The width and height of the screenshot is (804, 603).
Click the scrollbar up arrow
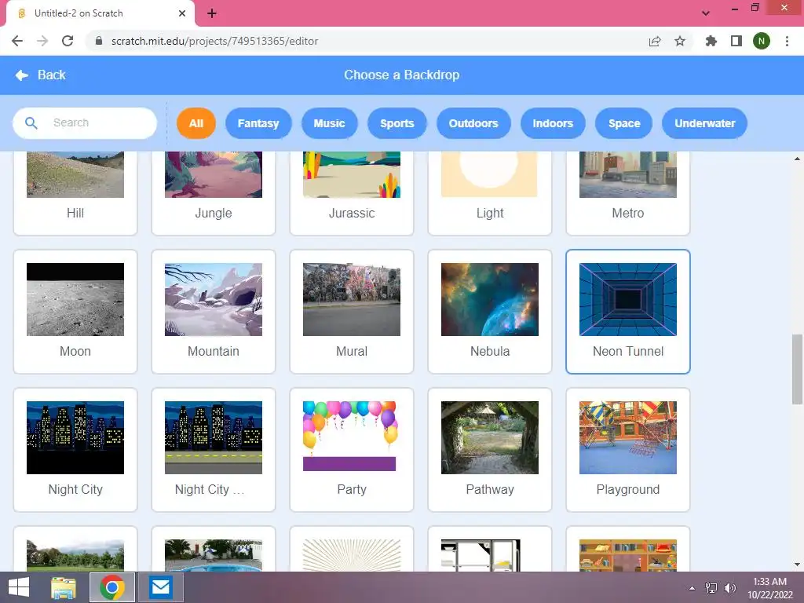coord(797,159)
